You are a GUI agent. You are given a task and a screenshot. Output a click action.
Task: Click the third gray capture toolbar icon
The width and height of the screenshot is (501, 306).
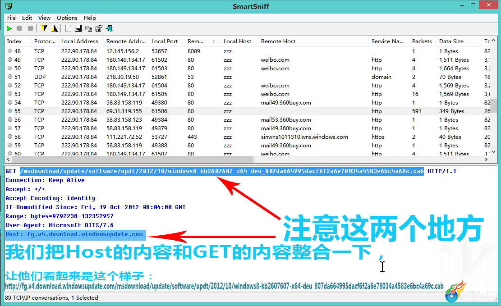coord(30,29)
